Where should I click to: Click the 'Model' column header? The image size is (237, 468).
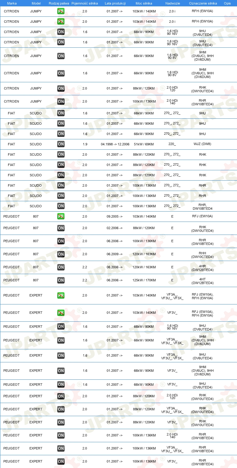pos(36,3)
